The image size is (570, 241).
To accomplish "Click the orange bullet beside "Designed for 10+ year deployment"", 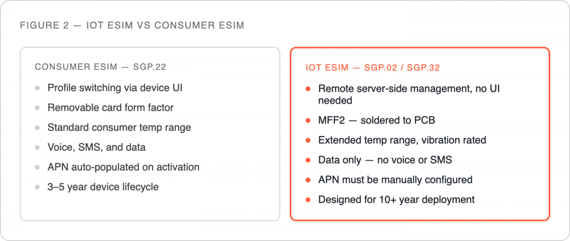I will [308, 200].
